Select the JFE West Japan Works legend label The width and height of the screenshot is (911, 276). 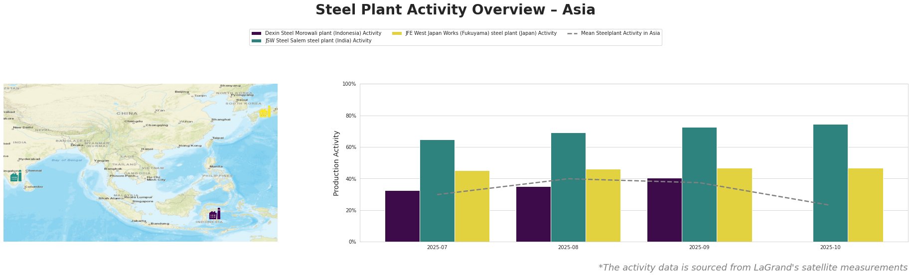point(480,33)
